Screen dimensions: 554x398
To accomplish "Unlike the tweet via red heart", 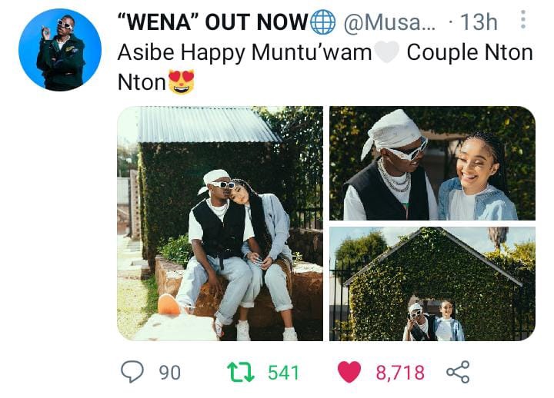I will click(349, 372).
